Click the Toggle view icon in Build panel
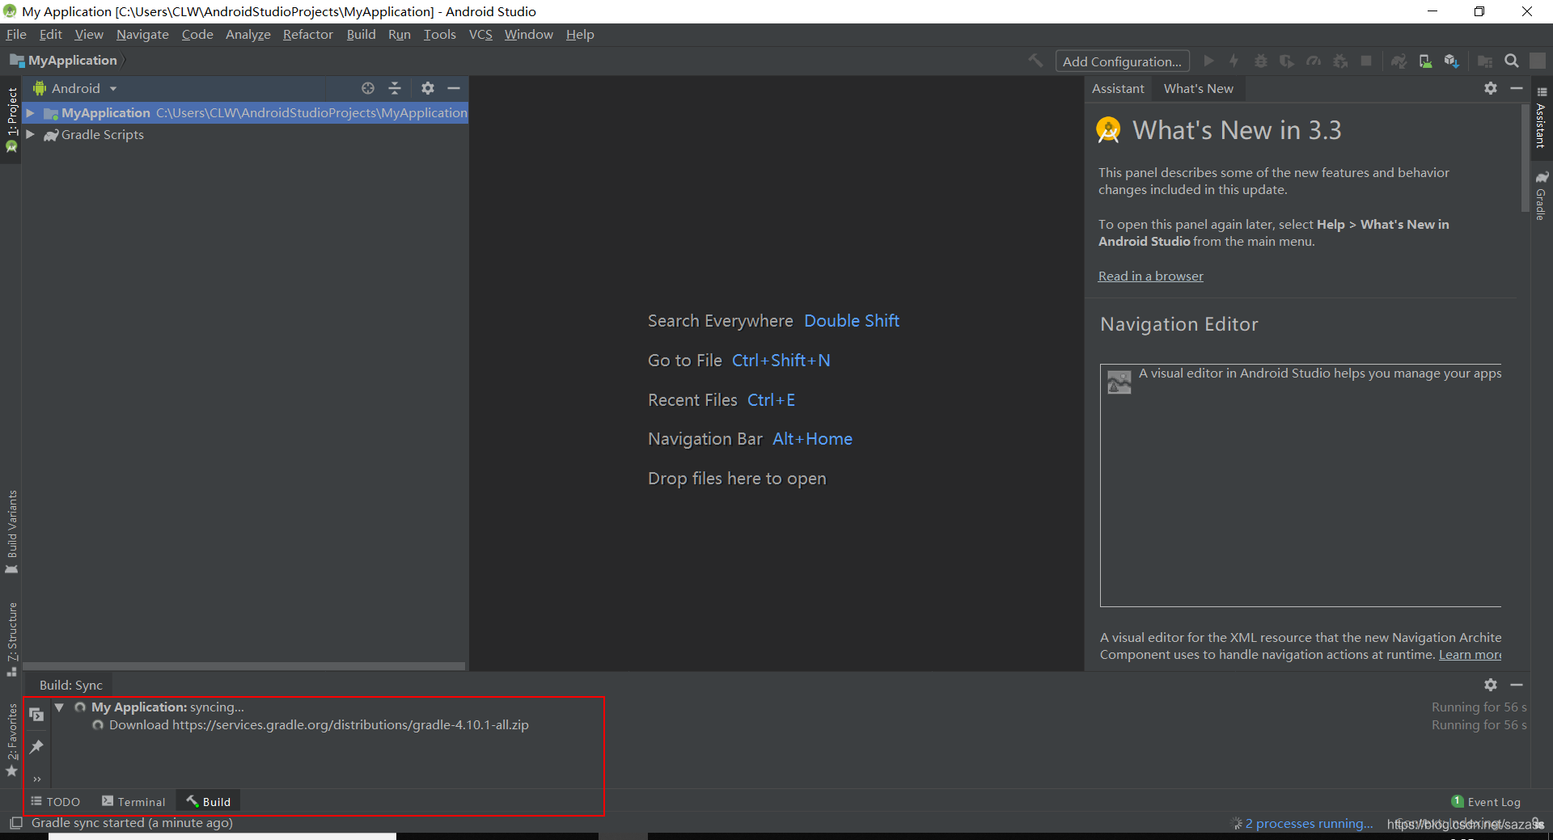 coord(36,714)
